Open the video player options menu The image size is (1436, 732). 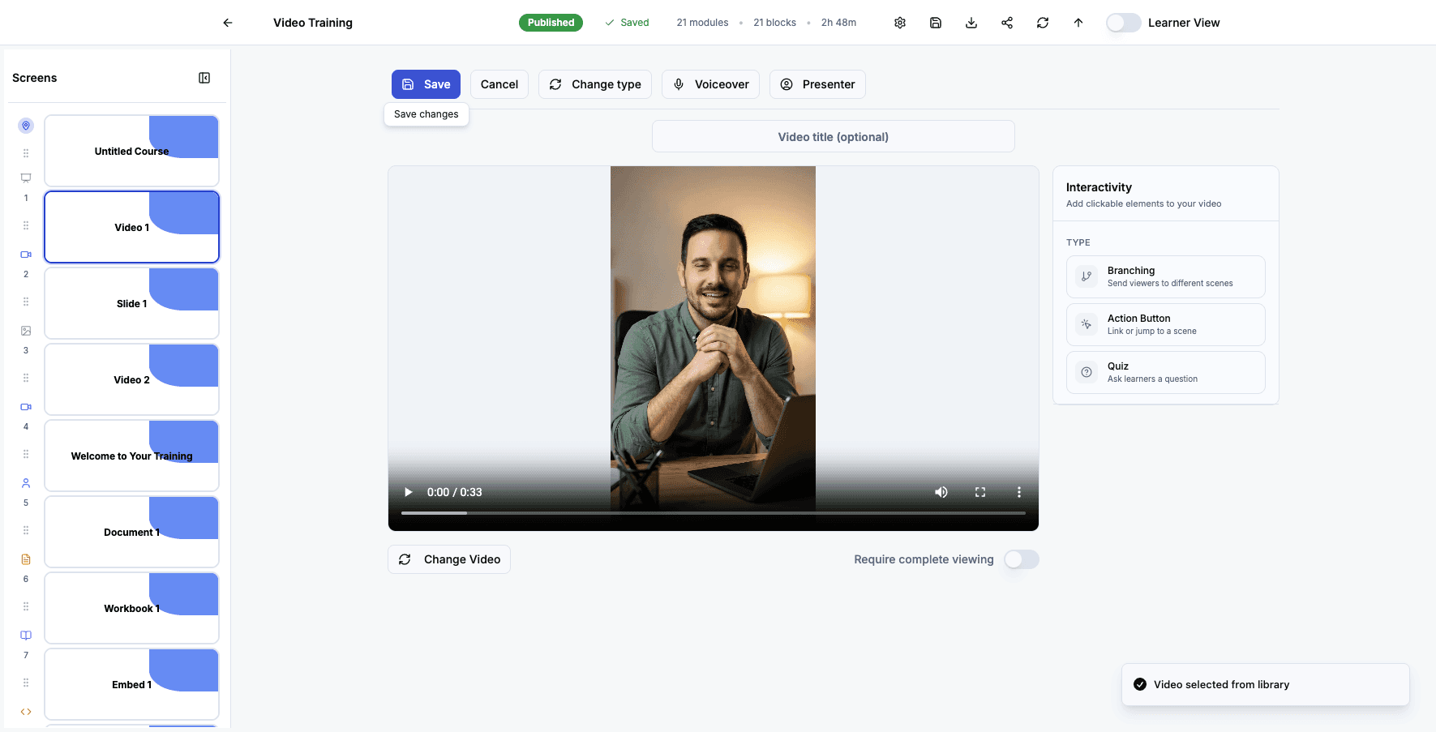click(x=1018, y=492)
